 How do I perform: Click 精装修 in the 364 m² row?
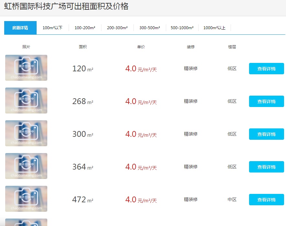pos(191,167)
